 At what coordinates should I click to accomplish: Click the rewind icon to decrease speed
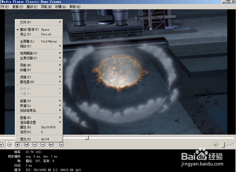tap(35, 145)
